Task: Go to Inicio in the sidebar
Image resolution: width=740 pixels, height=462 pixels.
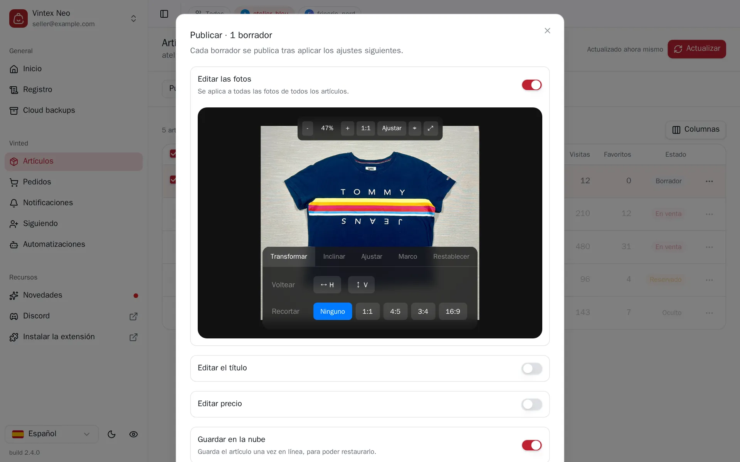Action: [74, 69]
